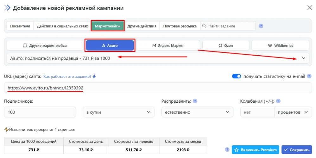Toggle receiving statistics by e-mail

(x=237, y=76)
